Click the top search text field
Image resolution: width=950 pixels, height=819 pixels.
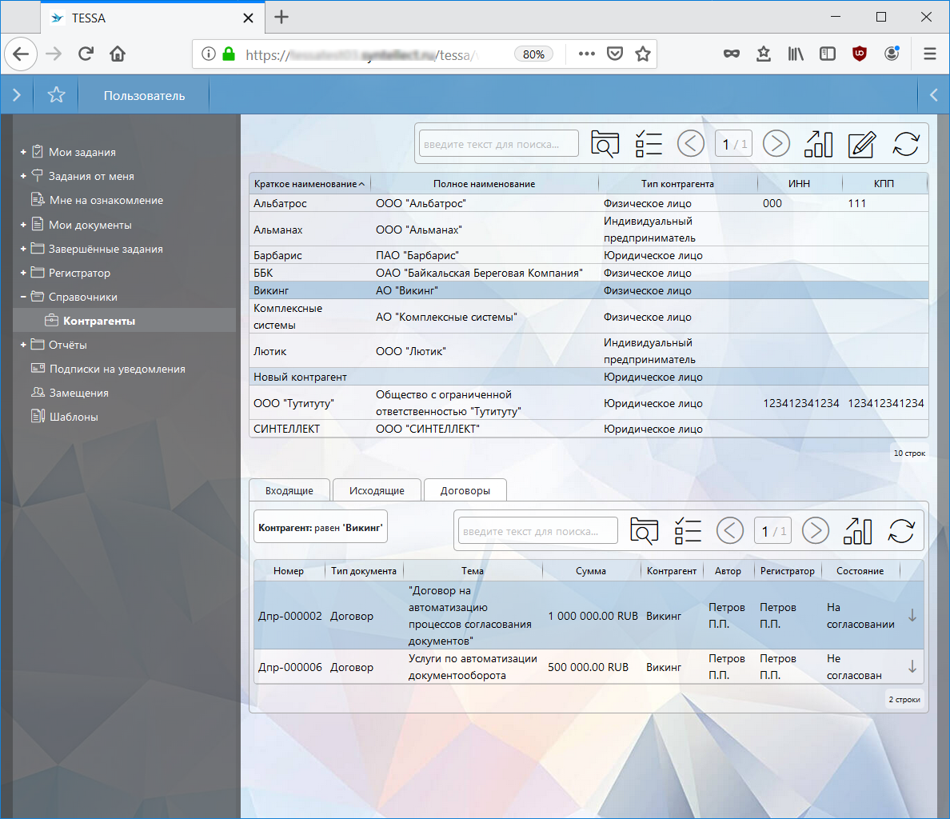point(498,144)
